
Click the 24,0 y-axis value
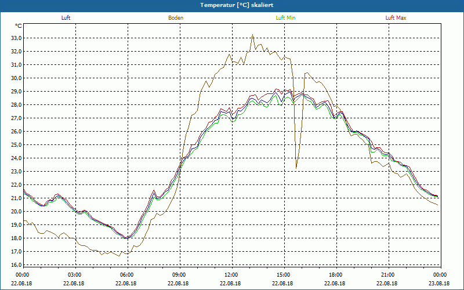[x=16, y=158]
